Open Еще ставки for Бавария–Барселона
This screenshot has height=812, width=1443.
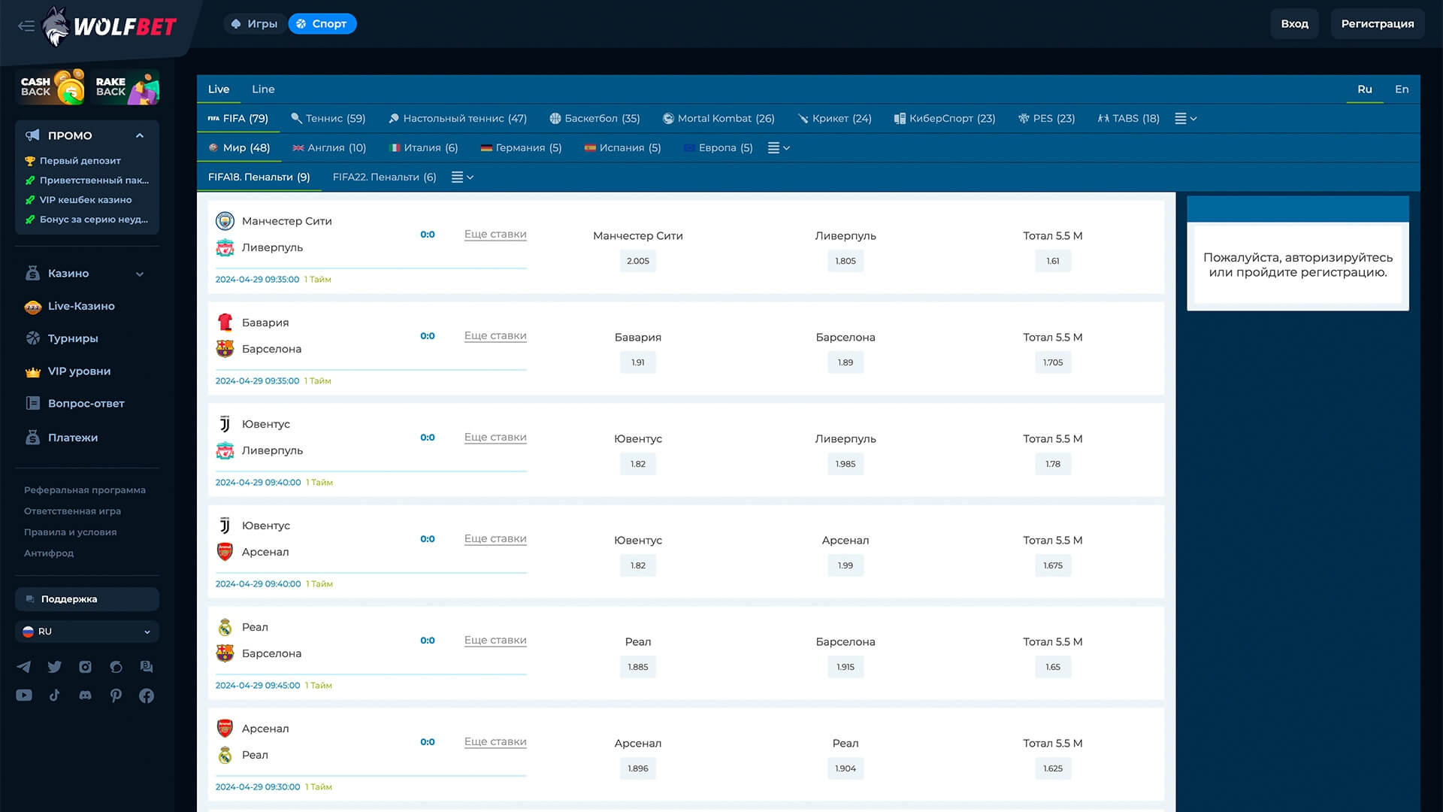point(495,336)
